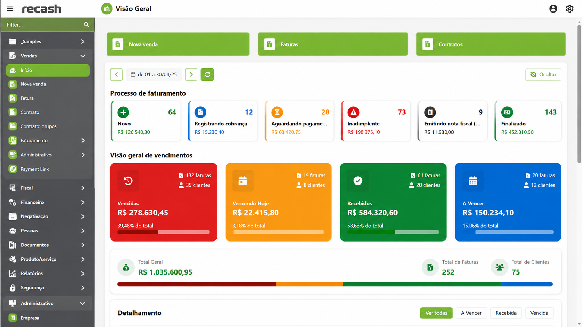
Task: Click the R$ 1.035.600,95 total value
Action: [x=165, y=272]
